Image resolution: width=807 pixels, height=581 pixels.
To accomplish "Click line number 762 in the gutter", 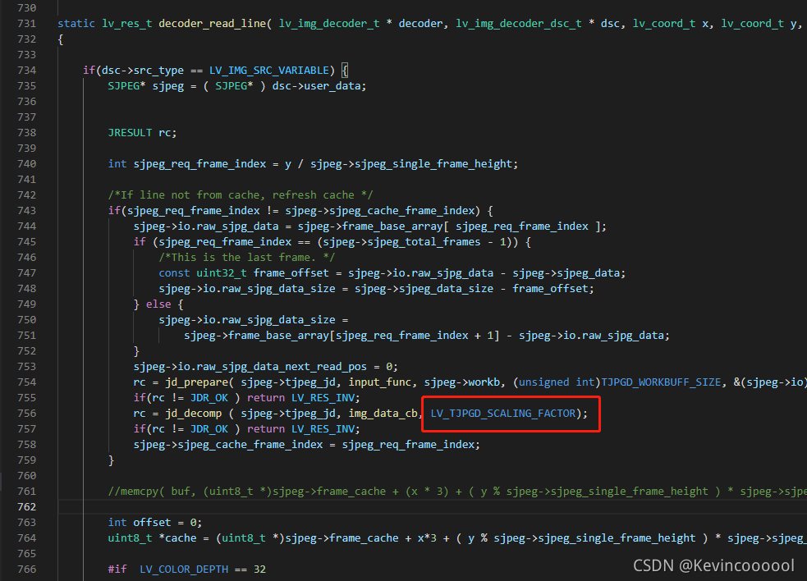I will tap(27, 507).
